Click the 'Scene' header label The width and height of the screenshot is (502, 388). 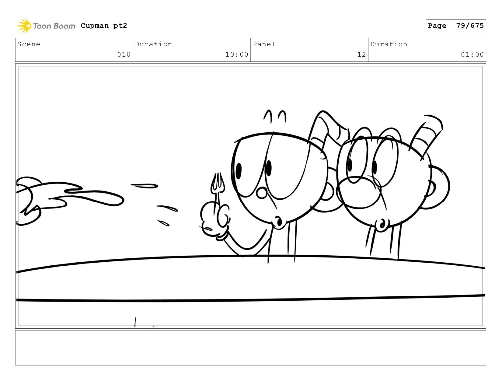pos(29,44)
